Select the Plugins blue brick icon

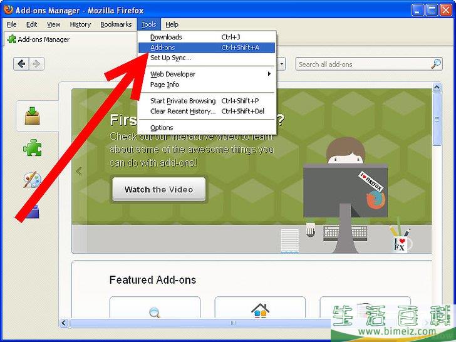[32, 212]
